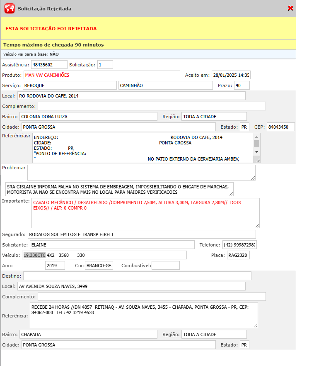The image size is (314, 366).
Task: Click the Assistência field 48435602
Action: (x=49, y=65)
